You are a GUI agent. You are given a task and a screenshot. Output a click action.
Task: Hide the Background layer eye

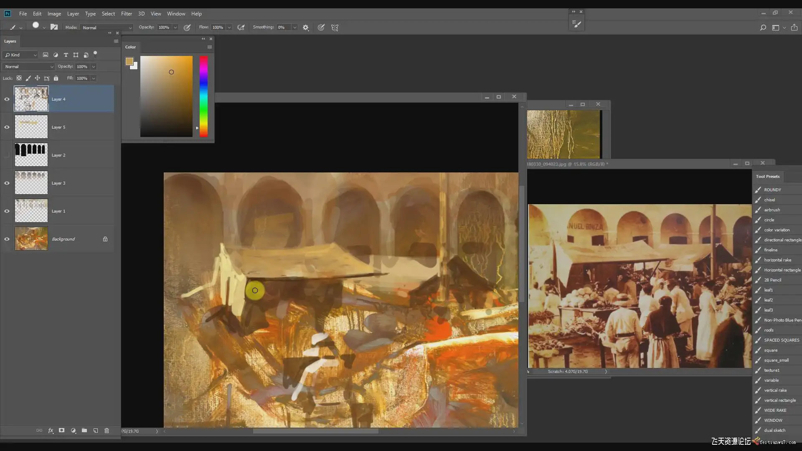[7, 239]
